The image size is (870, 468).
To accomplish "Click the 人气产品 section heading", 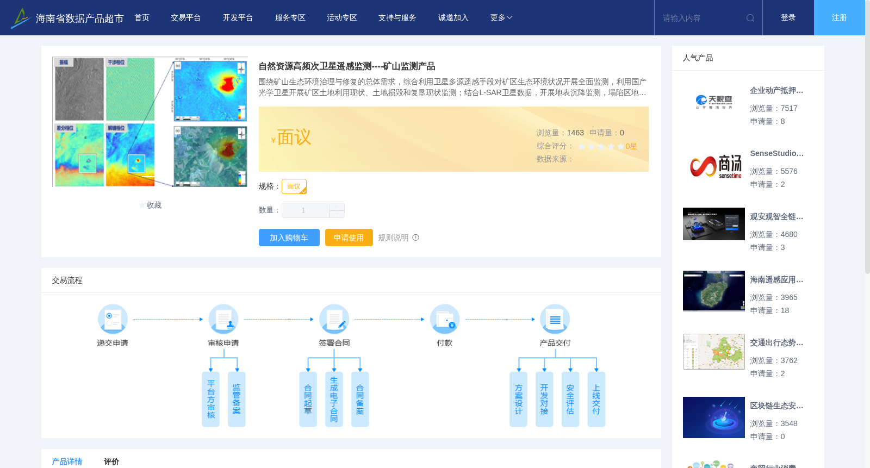I will [698, 58].
